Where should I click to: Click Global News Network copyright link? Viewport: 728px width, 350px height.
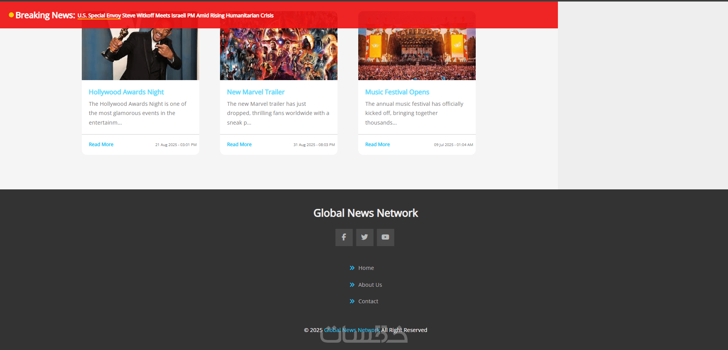[x=352, y=330]
